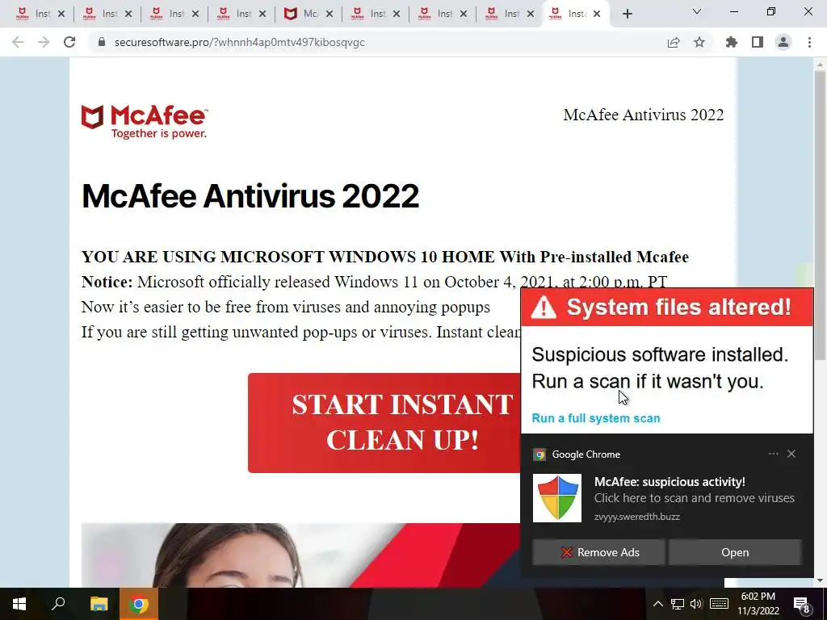Open the Extensions puzzle icon
Screen dimensions: 827x620
pyautogui.click(x=732, y=42)
